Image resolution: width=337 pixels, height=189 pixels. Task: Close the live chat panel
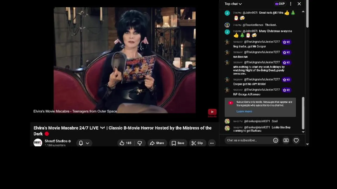click(x=299, y=4)
